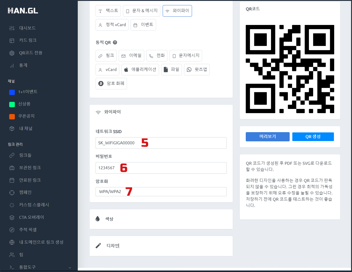This screenshot has height=272, width=352.
Task: Click the 동적 QR help question icon
Action: pos(115,42)
